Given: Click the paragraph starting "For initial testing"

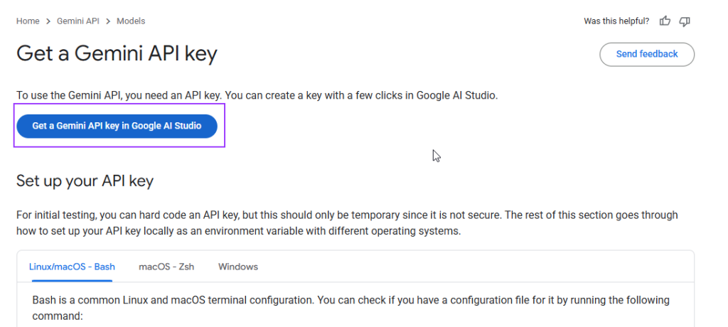Looking at the screenshot, I should click(347, 223).
